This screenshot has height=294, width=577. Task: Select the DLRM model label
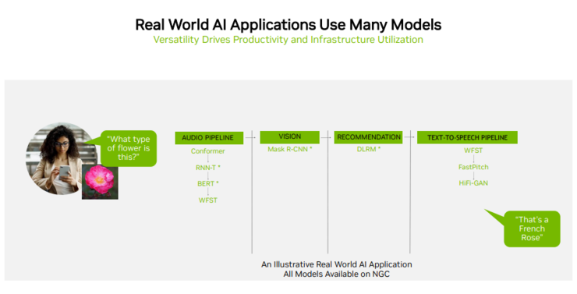tap(369, 150)
